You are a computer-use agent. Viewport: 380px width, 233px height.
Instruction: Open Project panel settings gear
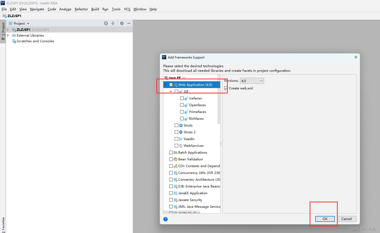tap(122, 23)
